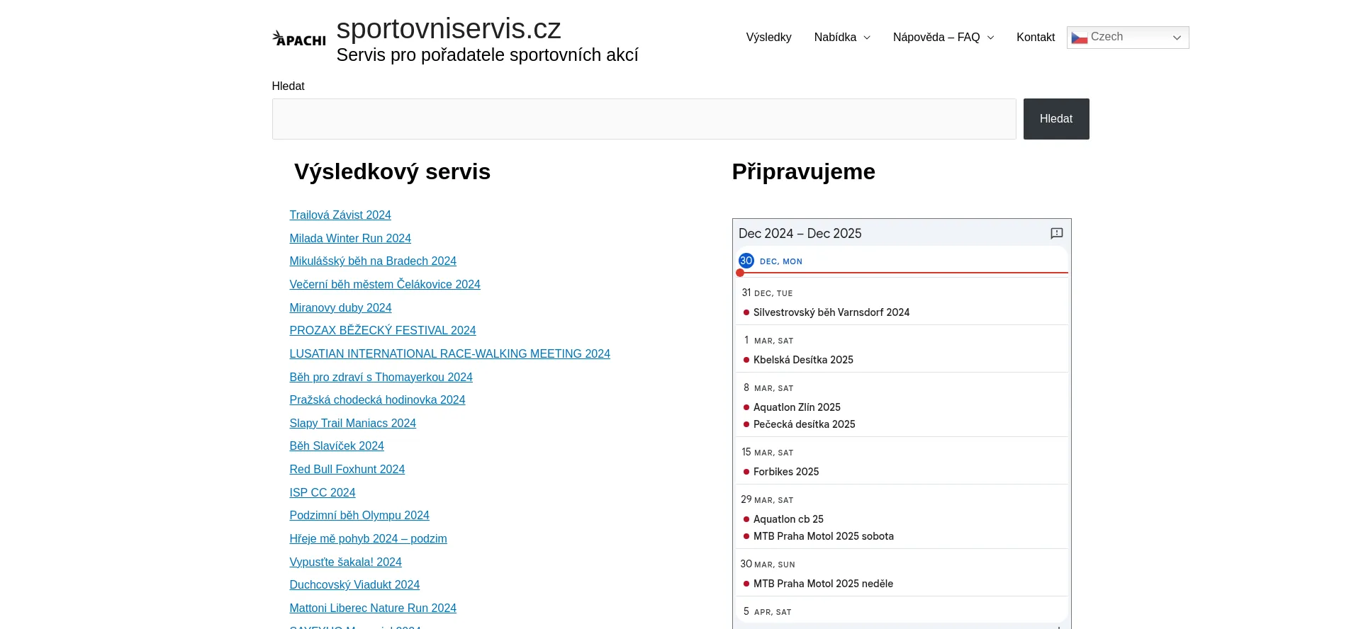The image size is (1361, 629).
Task: Click the 31 Dec, Tue date header
Action: tap(767, 293)
